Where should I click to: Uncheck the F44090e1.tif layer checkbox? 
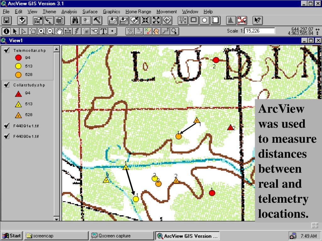(x=7, y=136)
